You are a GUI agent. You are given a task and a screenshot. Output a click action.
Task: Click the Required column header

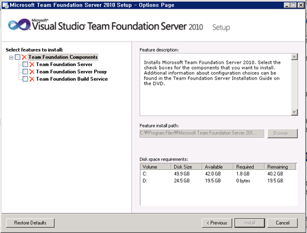tap(249, 167)
